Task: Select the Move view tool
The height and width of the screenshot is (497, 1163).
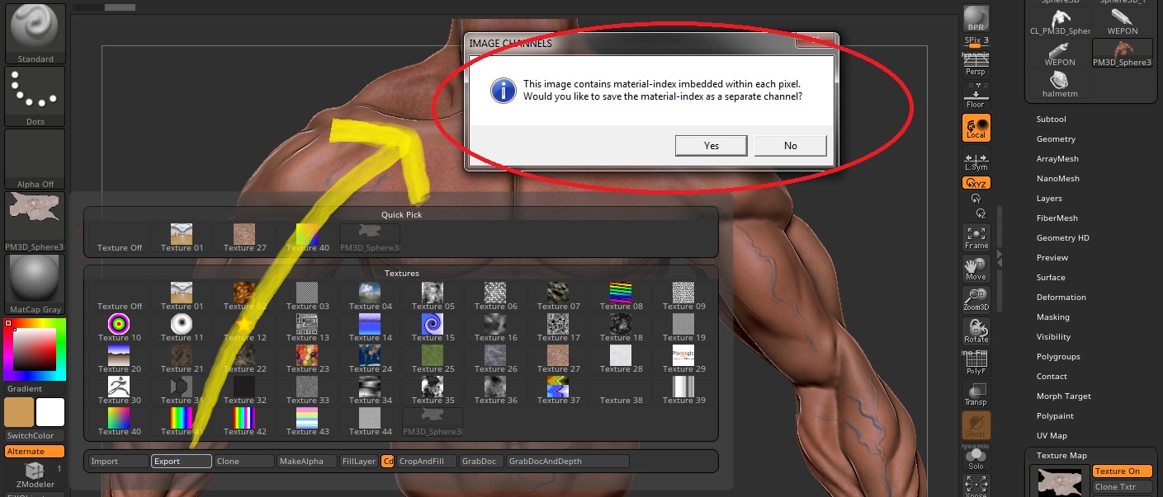Action: coord(976,269)
